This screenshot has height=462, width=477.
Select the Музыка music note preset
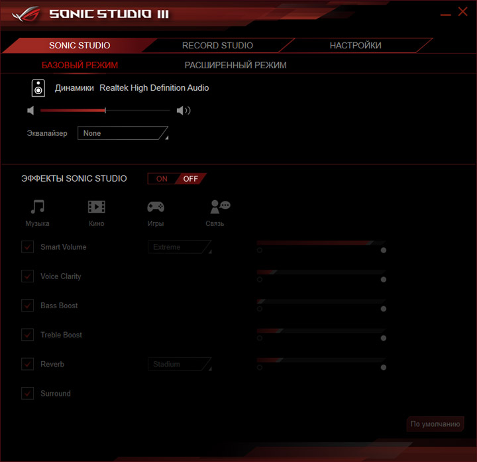pyautogui.click(x=37, y=207)
